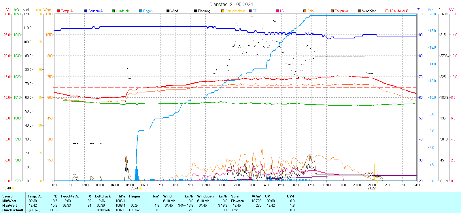Viewport: 461px width, 213px height.
Task: Click the orange Solar legend square
Action: click(305, 11)
